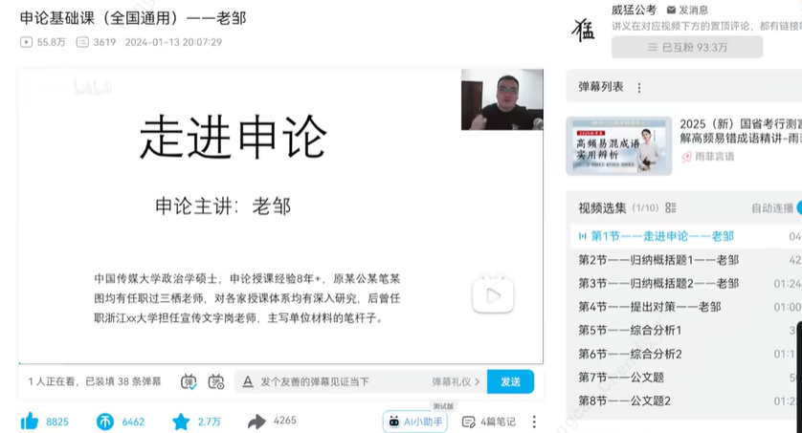Screen dimensions: 802x433
Task: Favorite the video with star icon
Action: (181, 422)
